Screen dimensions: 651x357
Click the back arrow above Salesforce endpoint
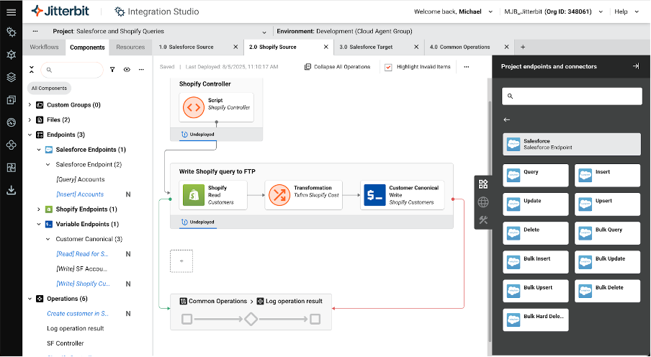tap(506, 120)
